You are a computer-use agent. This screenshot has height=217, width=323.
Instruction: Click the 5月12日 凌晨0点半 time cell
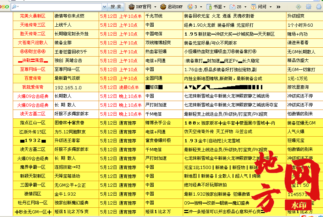tap(120, 88)
